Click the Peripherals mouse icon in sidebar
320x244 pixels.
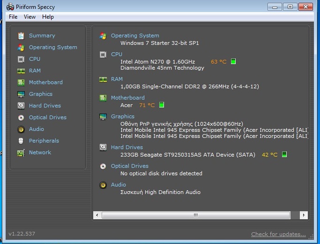point(21,141)
